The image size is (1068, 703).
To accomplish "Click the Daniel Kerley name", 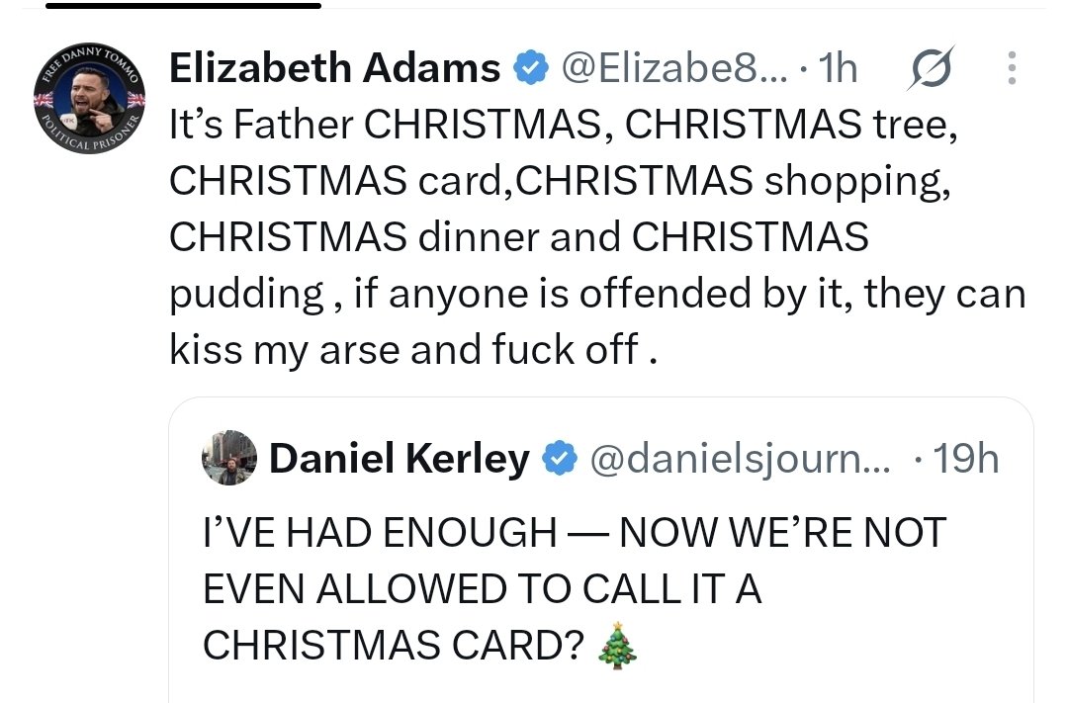I will pyautogui.click(x=400, y=458).
